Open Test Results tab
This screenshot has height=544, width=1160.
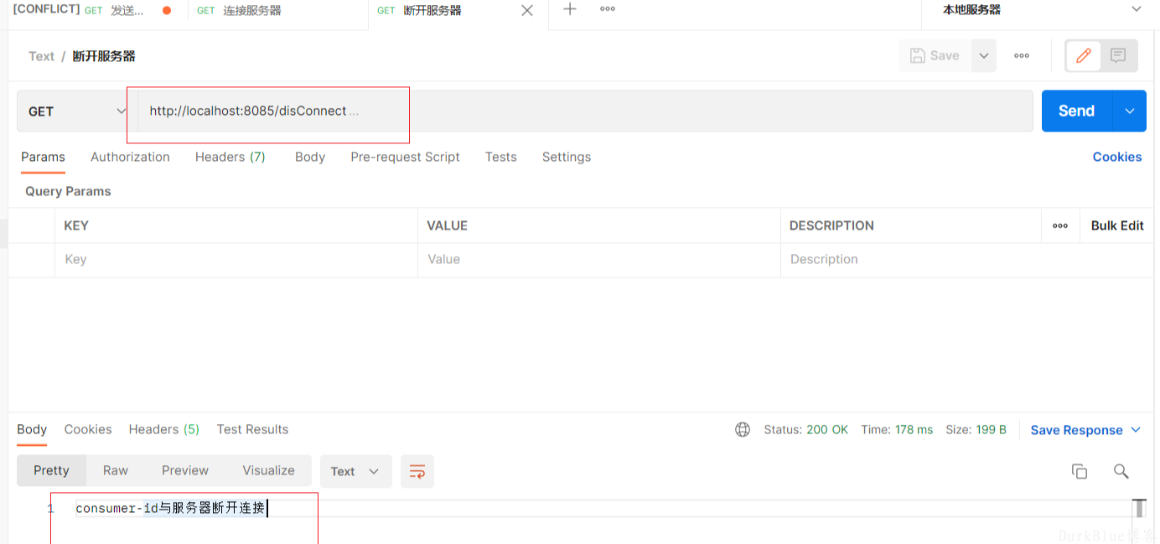(x=252, y=429)
